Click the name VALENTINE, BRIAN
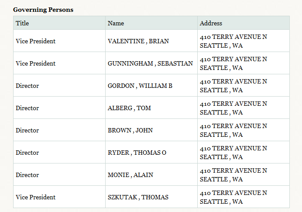The image size is (302, 212). click(x=138, y=41)
